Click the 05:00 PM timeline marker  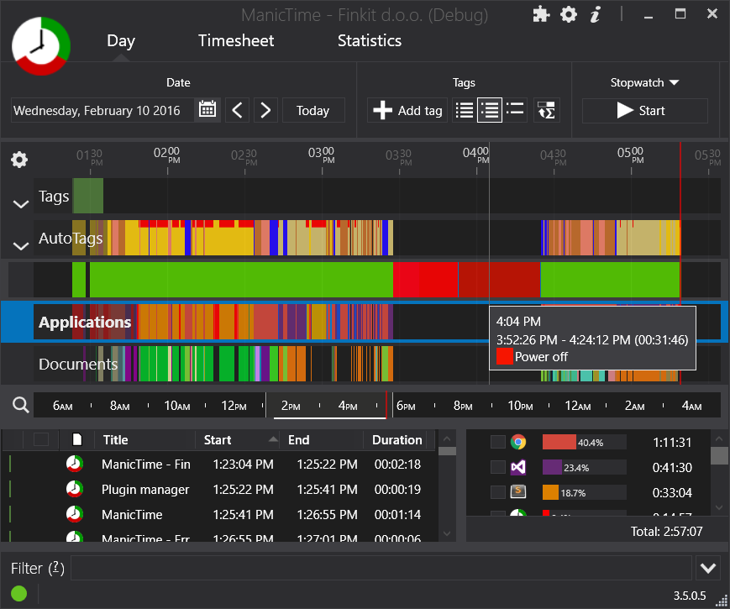pos(630,156)
